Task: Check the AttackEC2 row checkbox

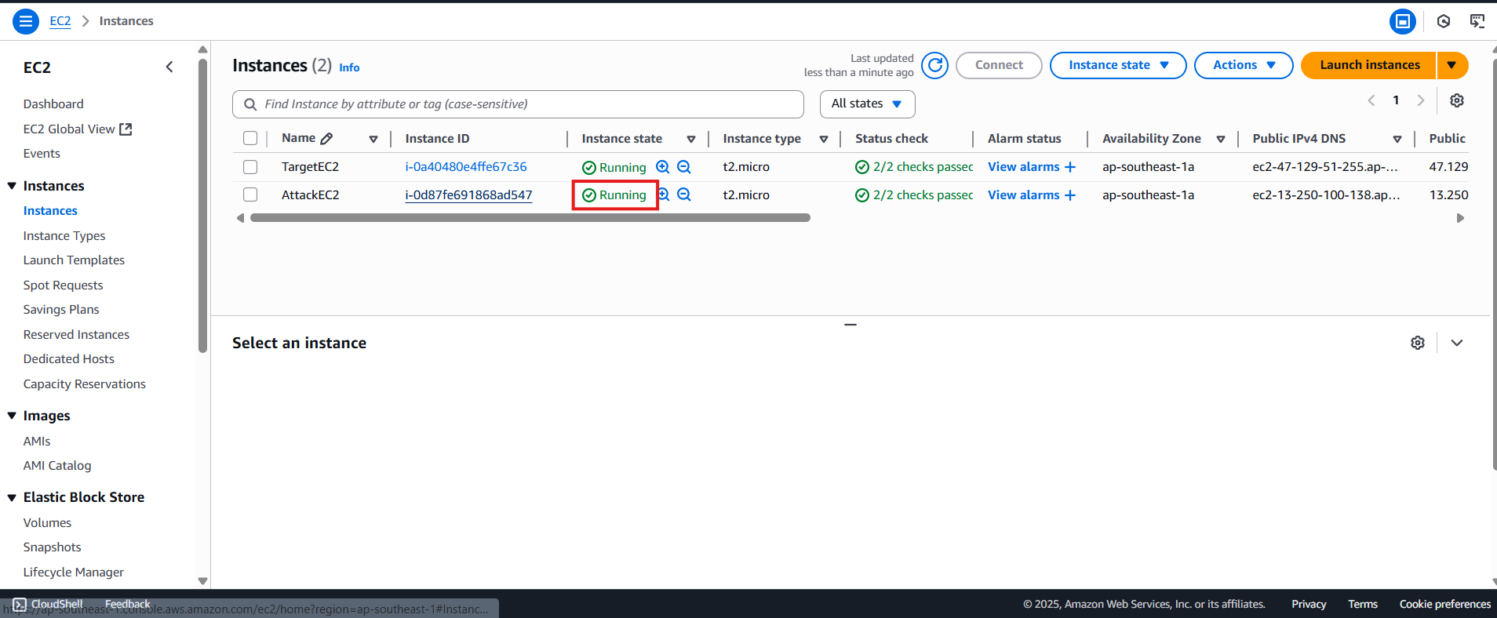Action: (x=250, y=194)
